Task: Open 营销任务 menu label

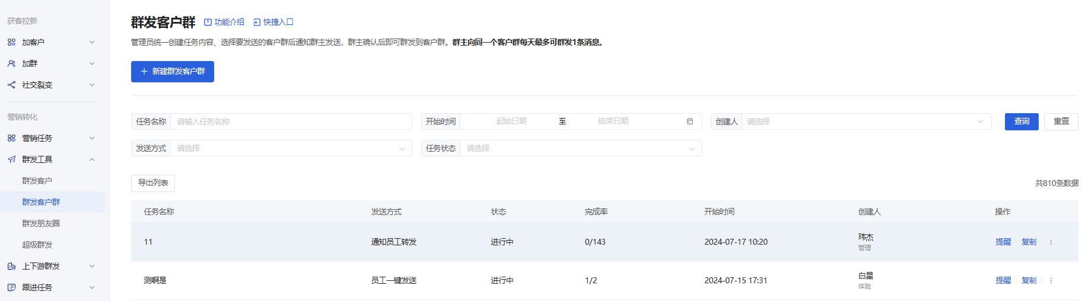Action: 37,138
